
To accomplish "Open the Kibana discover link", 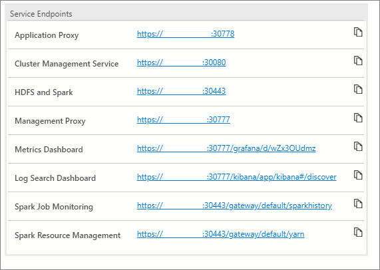I will point(236,177).
